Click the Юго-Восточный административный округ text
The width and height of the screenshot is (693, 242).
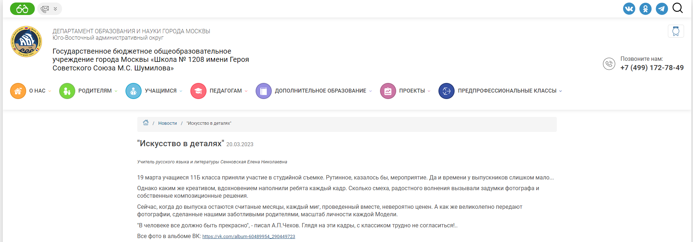108,38
